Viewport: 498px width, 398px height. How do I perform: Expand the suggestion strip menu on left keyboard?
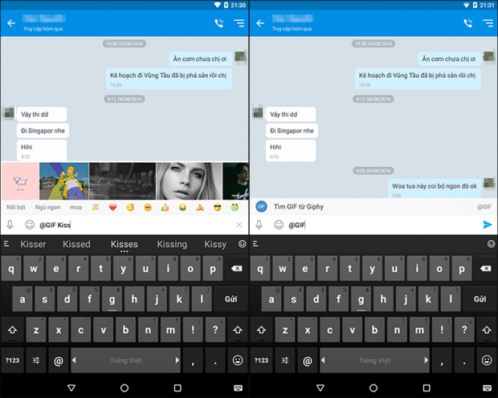pyautogui.click(x=7, y=244)
